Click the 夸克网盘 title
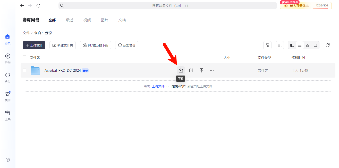Viewport: 339px width, 168px height. [x=31, y=20]
